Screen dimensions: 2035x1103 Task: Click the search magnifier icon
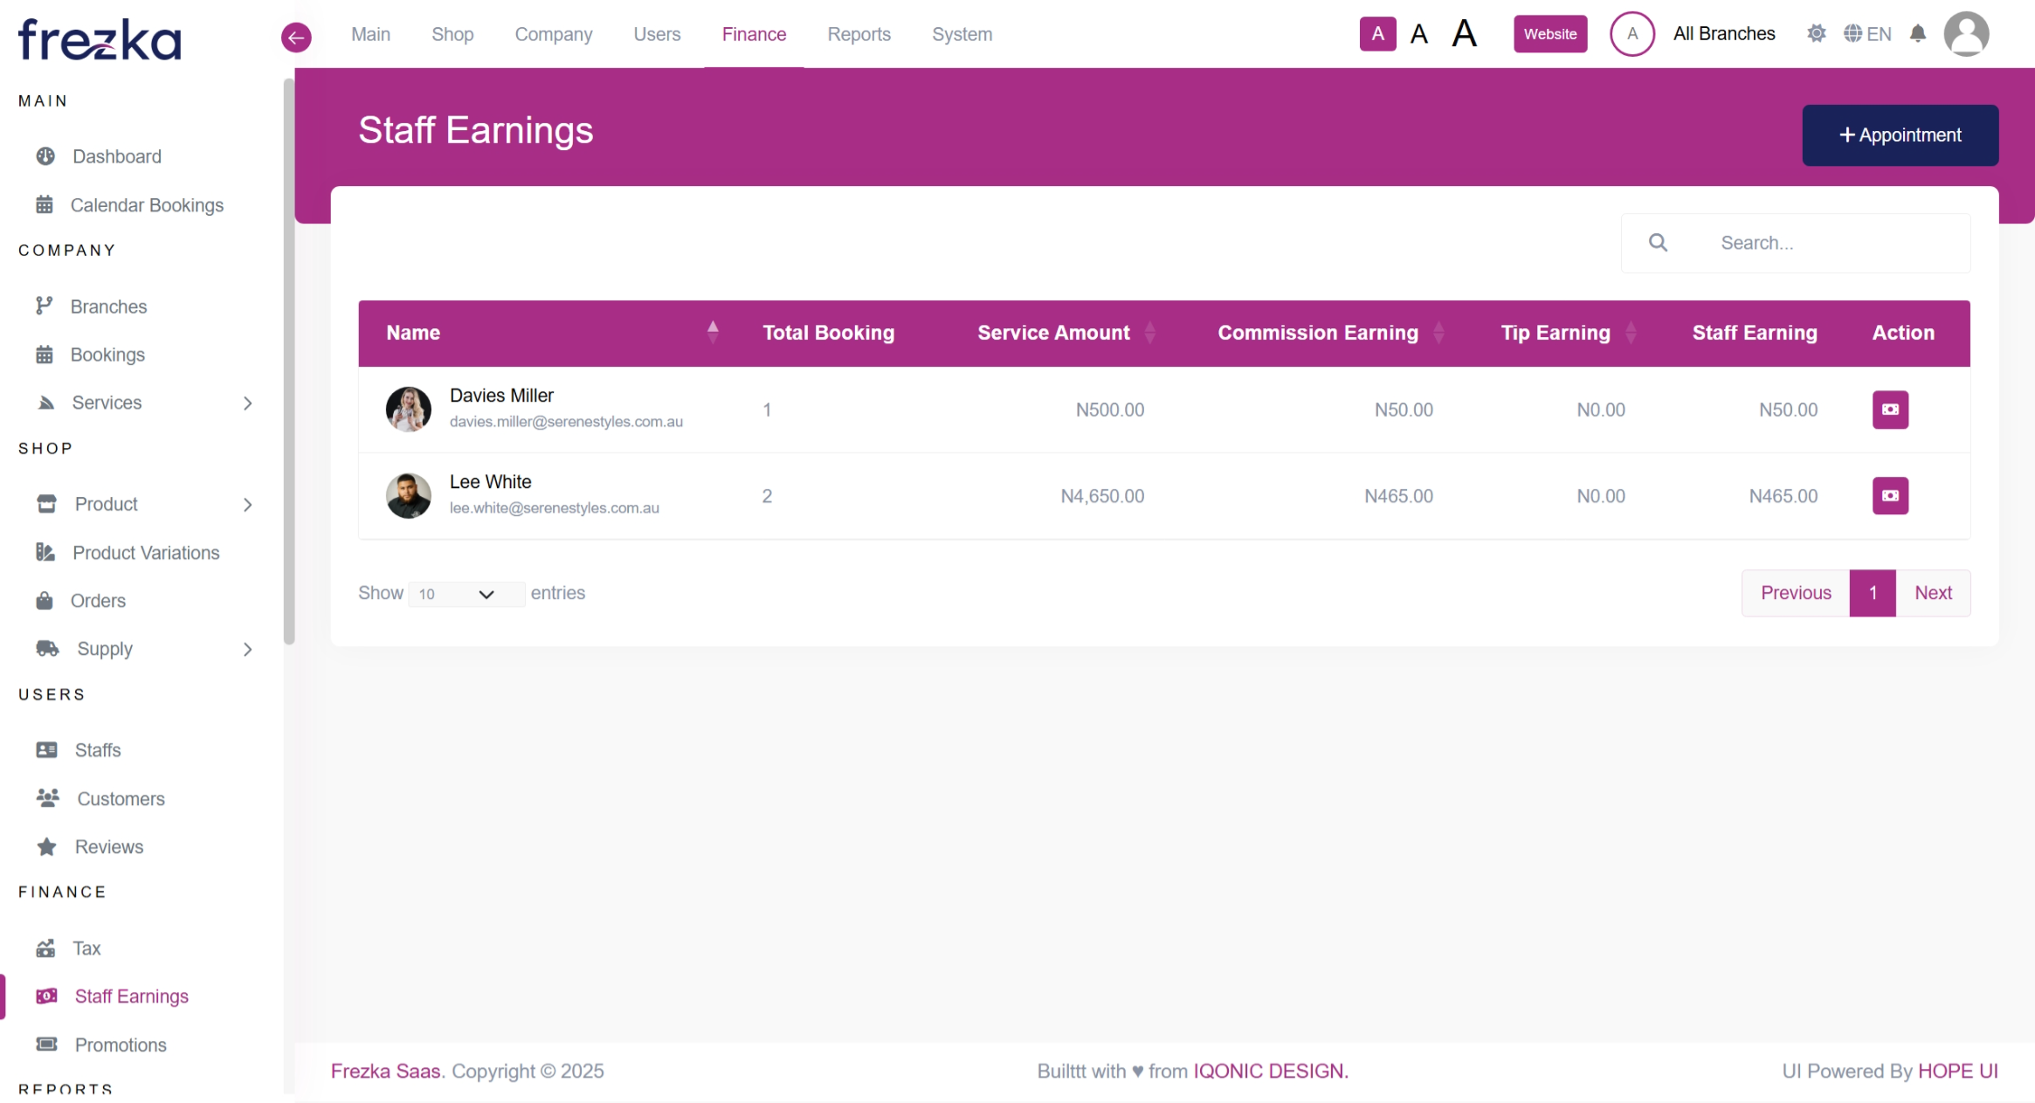pyautogui.click(x=1658, y=243)
